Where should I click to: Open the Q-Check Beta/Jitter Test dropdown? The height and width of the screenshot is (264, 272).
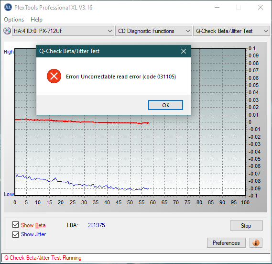[231, 31]
